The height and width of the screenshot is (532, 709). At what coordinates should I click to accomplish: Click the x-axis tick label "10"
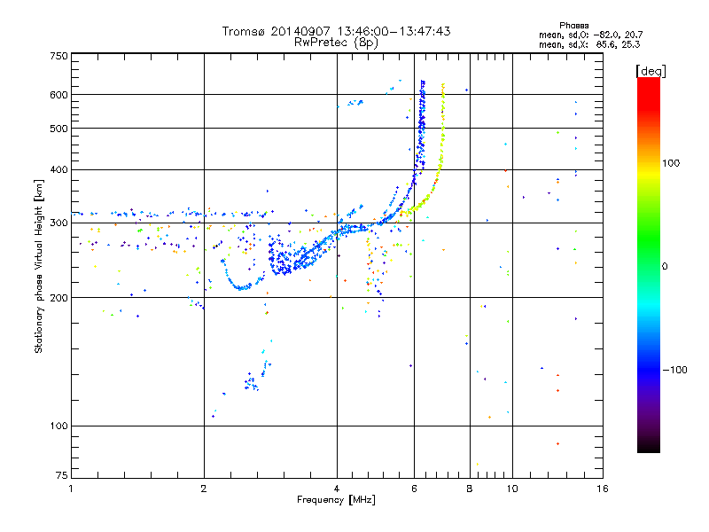pyautogui.click(x=512, y=489)
